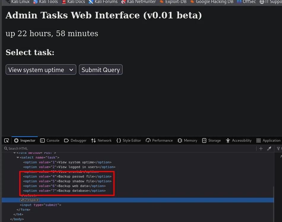
Task: Collapse the select name="task" node
Action: (x=18, y=157)
